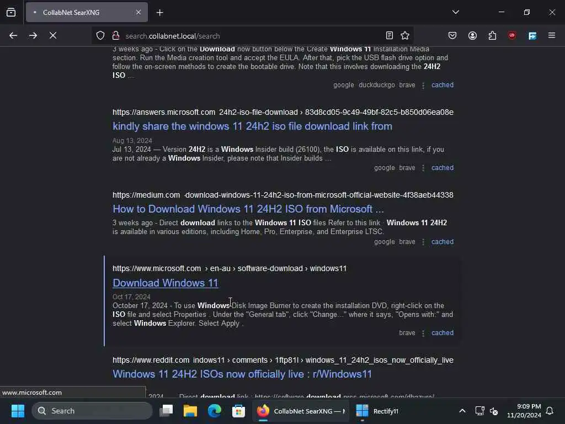Open notifications bell icon

click(x=550, y=411)
